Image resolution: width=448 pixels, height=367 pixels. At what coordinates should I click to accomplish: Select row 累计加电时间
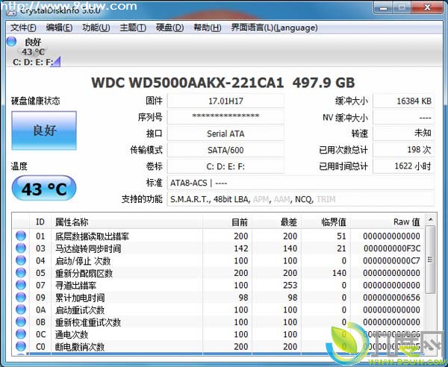tap(219, 298)
